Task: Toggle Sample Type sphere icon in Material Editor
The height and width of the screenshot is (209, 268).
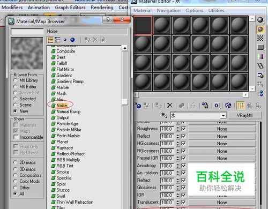Action: pos(260,20)
